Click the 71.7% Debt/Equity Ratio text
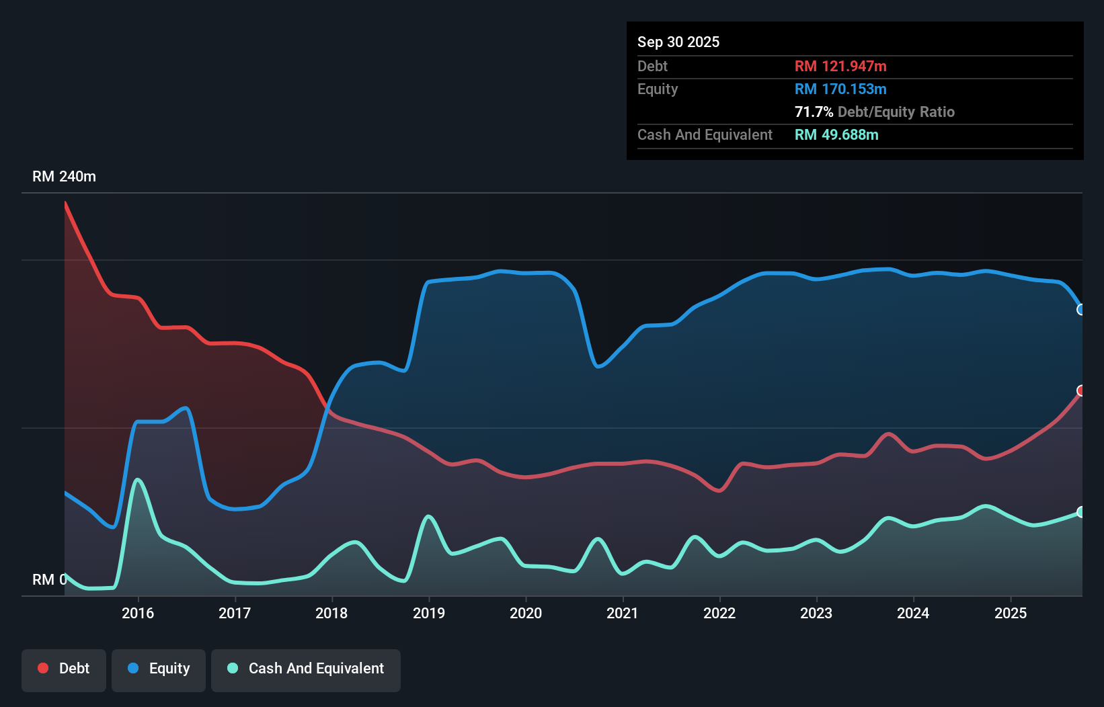 pos(875,112)
